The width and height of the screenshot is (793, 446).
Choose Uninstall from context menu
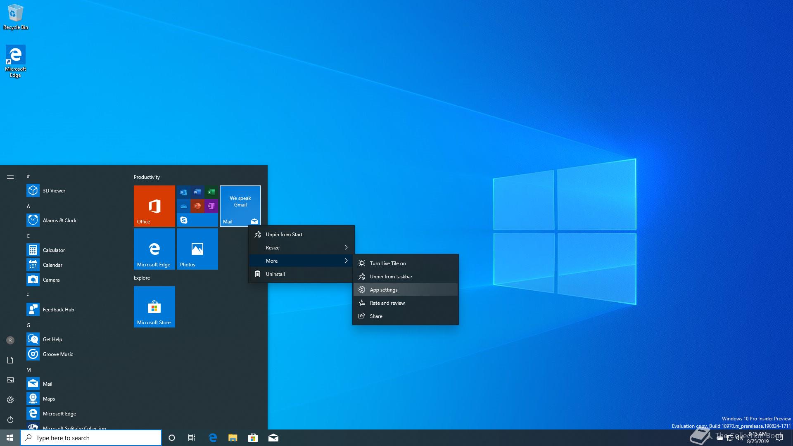pyautogui.click(x=301, y=274)
